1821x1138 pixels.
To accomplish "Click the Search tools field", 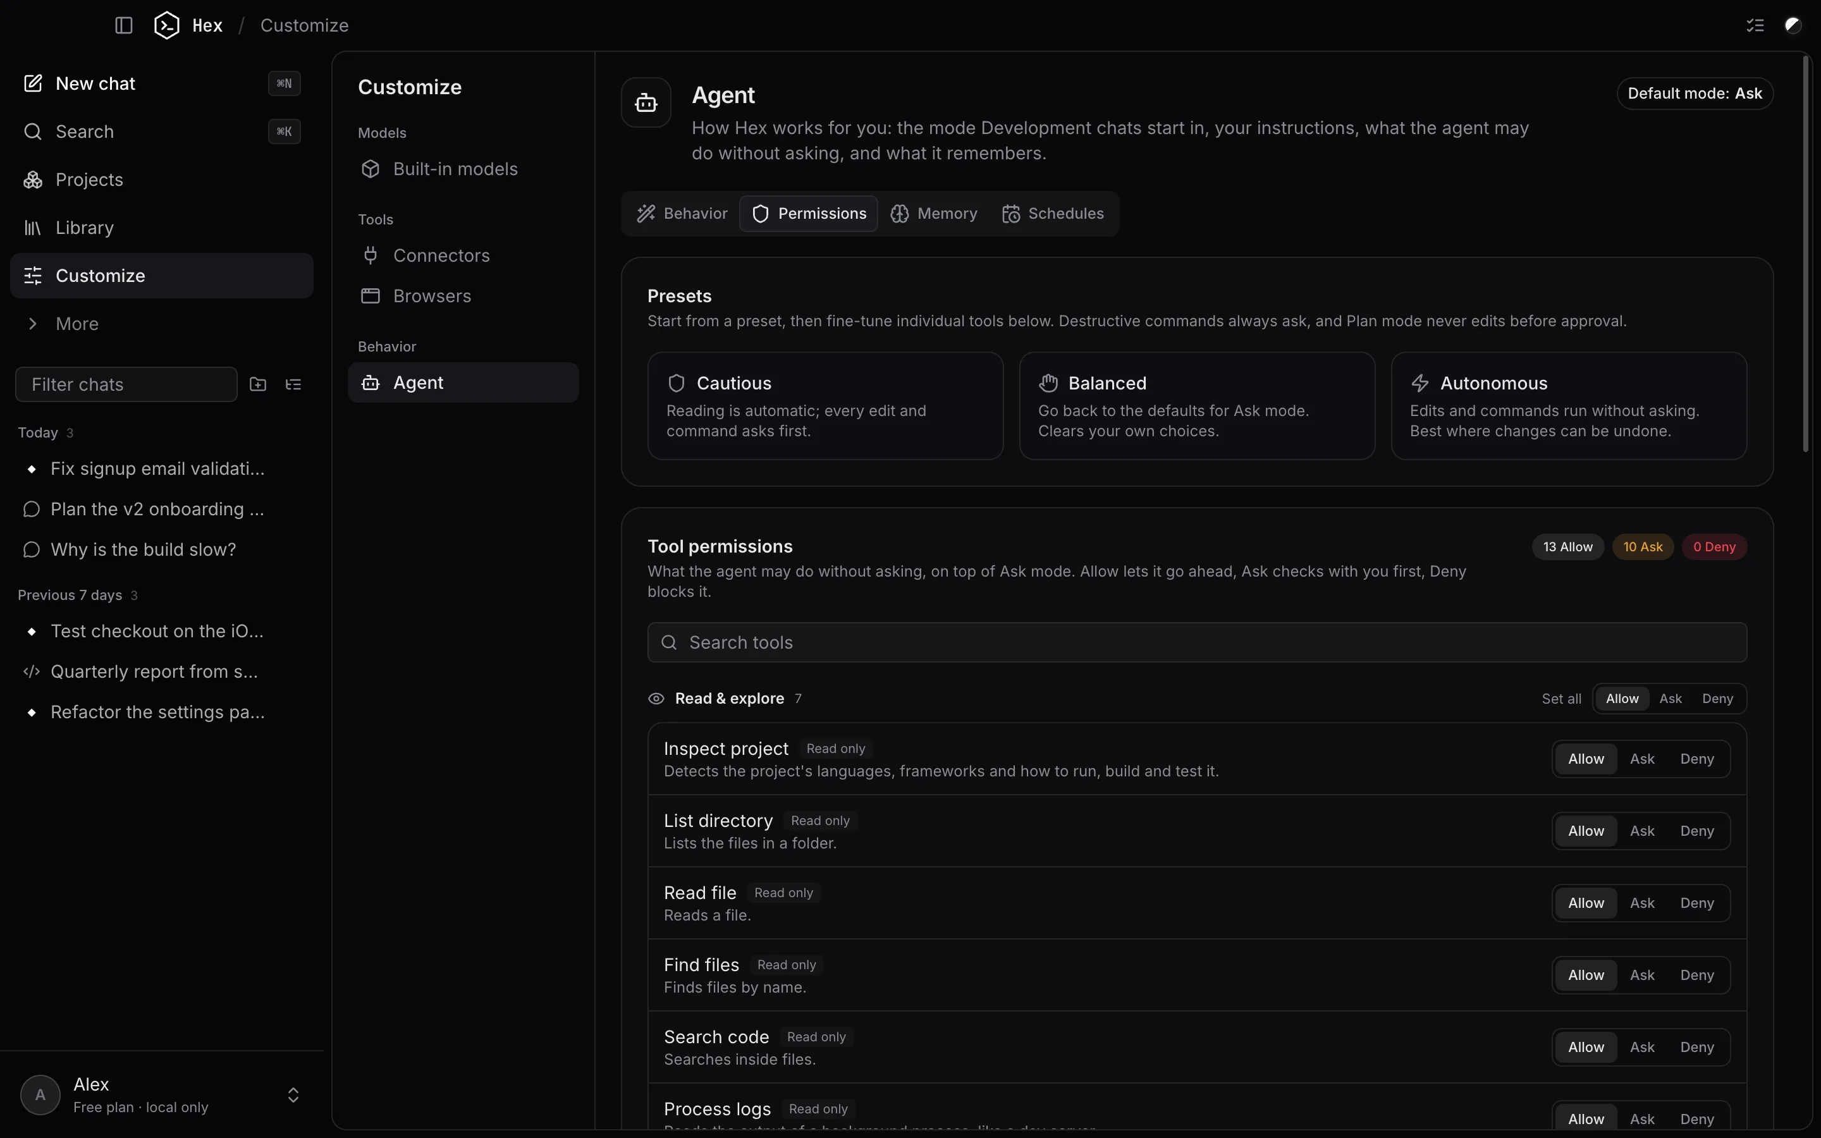I will 1197,643.
